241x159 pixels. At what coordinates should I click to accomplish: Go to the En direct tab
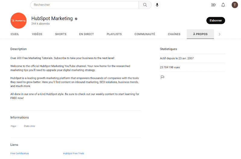point(86,34)
